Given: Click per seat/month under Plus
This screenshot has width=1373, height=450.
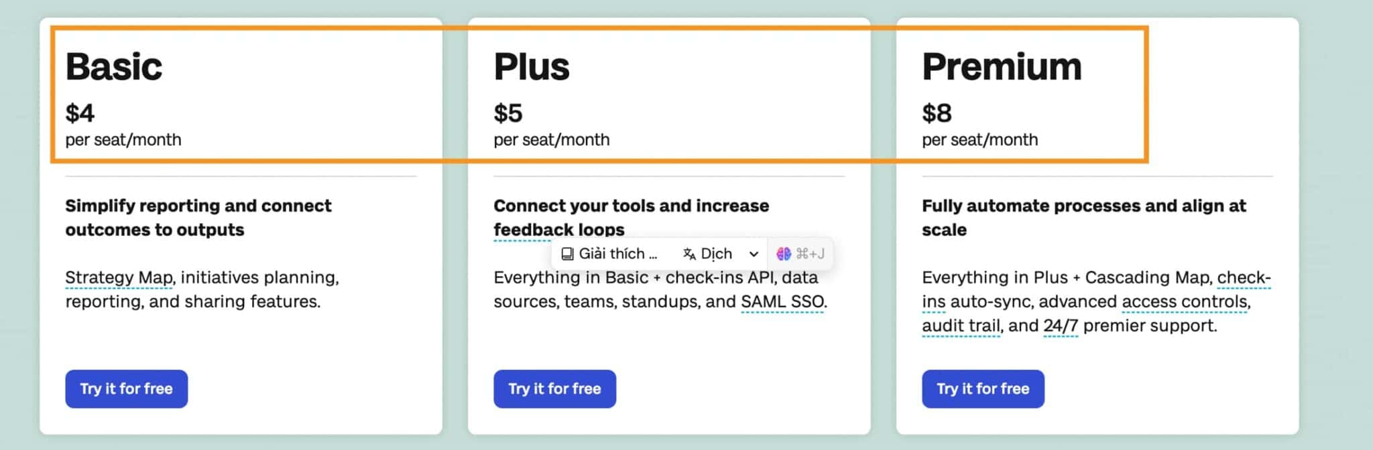Looking at the screenshot, I should (551, 140).
